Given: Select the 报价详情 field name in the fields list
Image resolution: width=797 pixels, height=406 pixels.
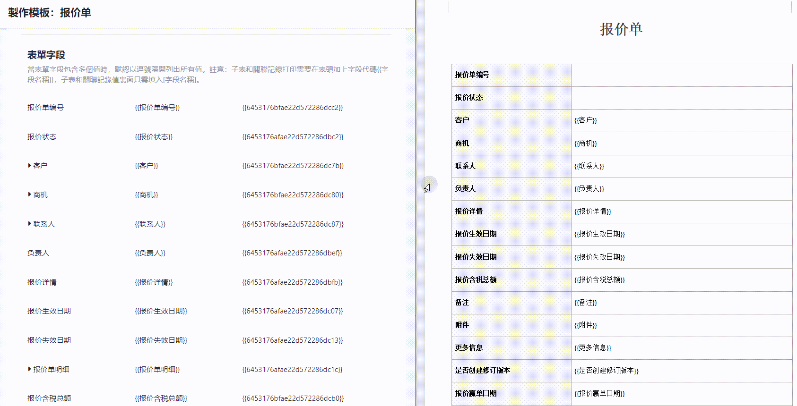Looking at the screenshot, I should (x=42, y=282).
